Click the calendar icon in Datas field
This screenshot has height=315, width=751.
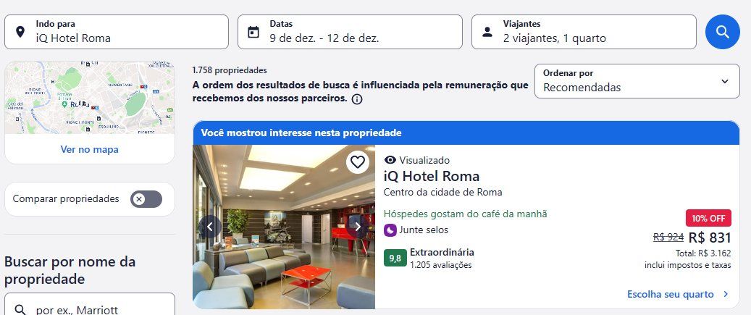coord(253,32)
